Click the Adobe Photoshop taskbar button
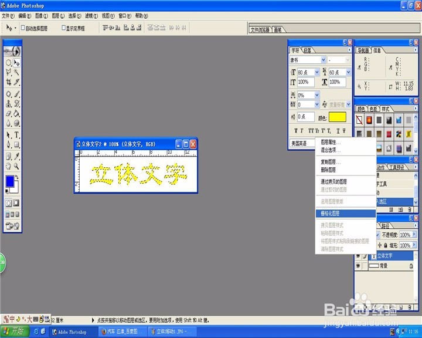The image size is (422, 338). [73, 332]
